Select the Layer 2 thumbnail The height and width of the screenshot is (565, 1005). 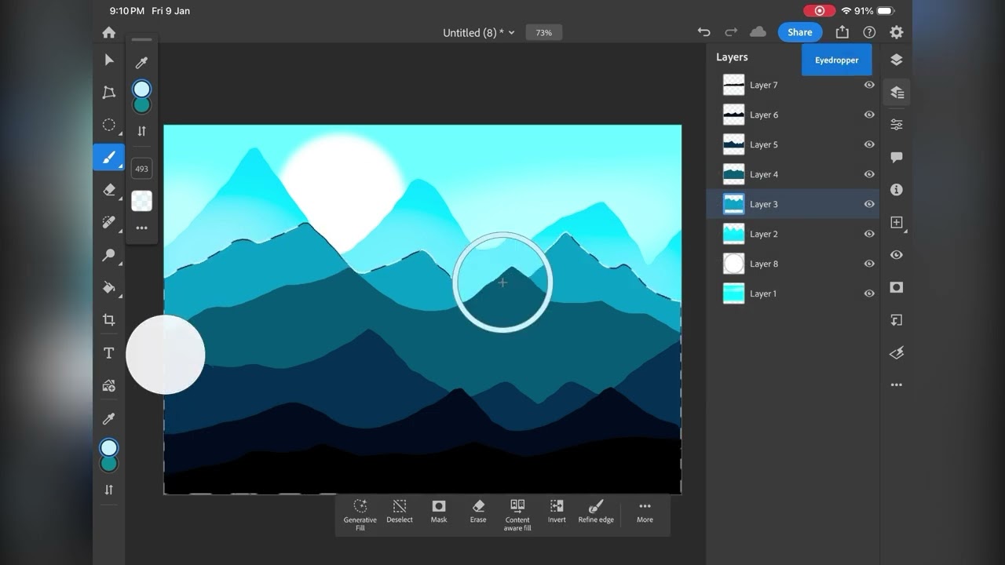(733, 234)
